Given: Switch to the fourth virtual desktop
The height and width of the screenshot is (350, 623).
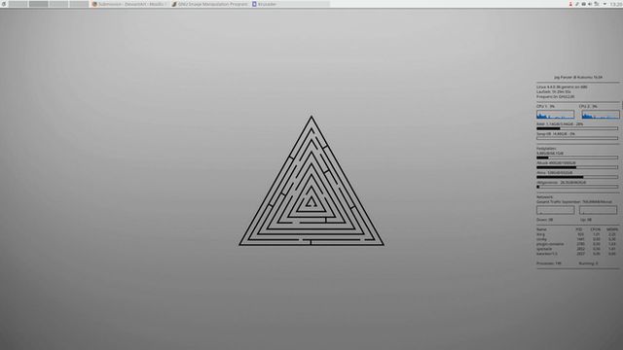Looking at the screenshot, I should (79, 4).
